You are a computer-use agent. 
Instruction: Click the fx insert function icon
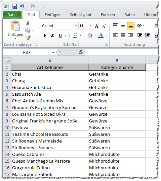[81, 52]
